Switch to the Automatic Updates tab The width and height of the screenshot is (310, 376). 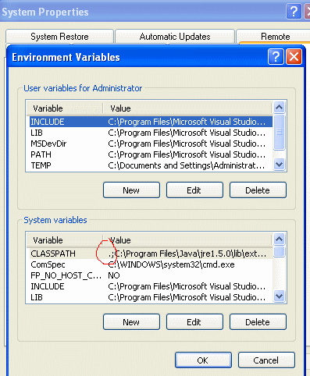[x=175, y=37]
